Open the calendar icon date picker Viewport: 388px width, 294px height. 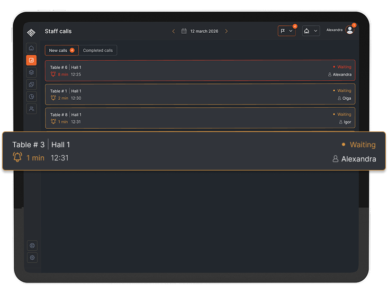click(184, 31)
